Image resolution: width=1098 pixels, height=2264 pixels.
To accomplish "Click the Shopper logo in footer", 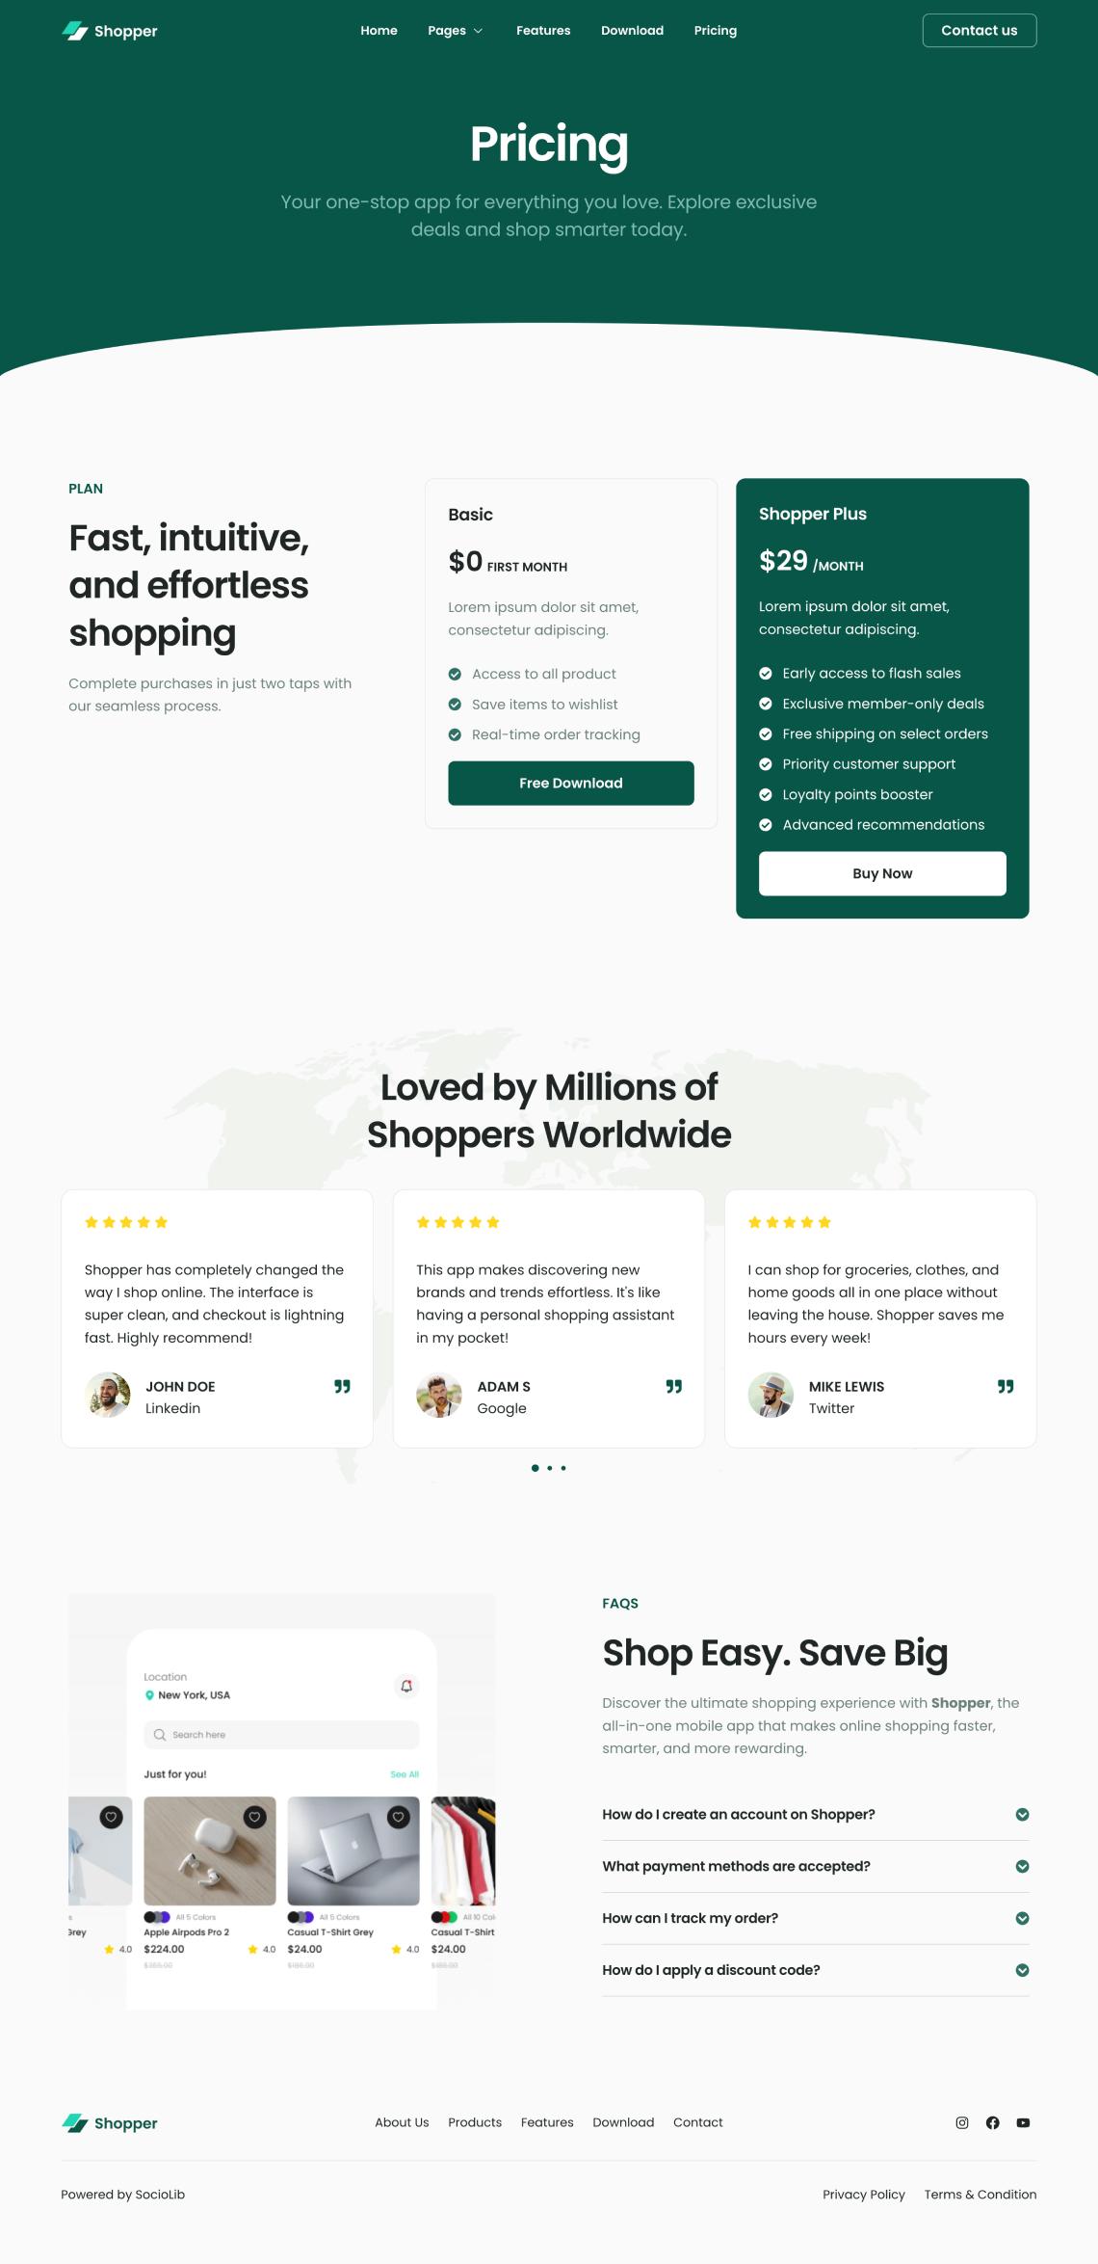I will (110, 2123).
